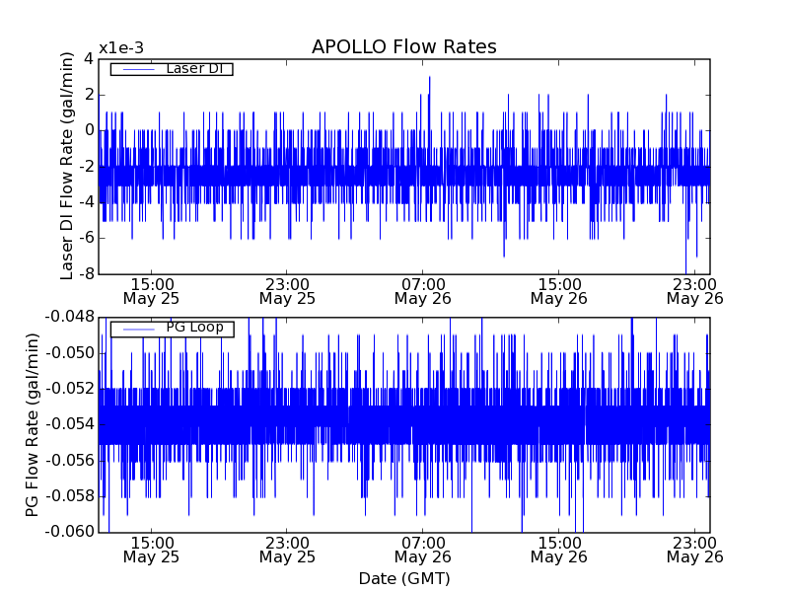The width and height of the screenshot is (789, 592).
Task: Select the PG Loop legend label text
Action: tap(194, 328)
